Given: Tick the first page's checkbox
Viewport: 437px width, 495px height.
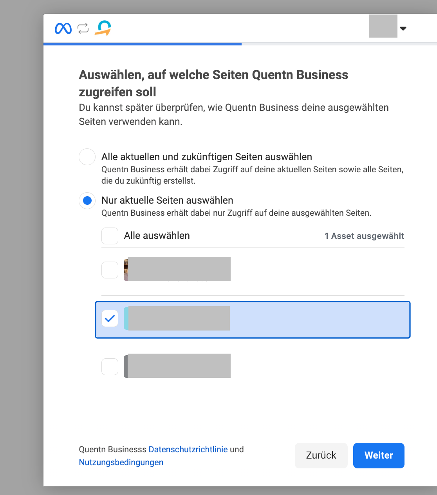Looking at the screenshot, I should (x=110, y=270).
